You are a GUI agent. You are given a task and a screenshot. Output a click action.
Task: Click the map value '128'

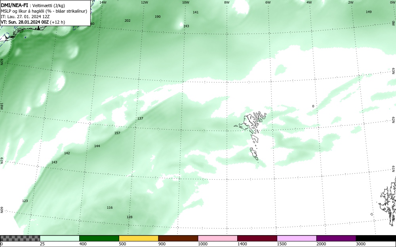129,217
